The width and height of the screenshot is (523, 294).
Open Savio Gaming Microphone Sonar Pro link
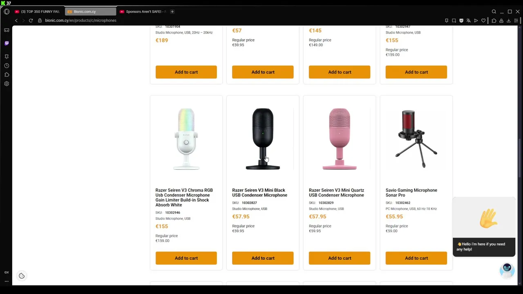411,193
